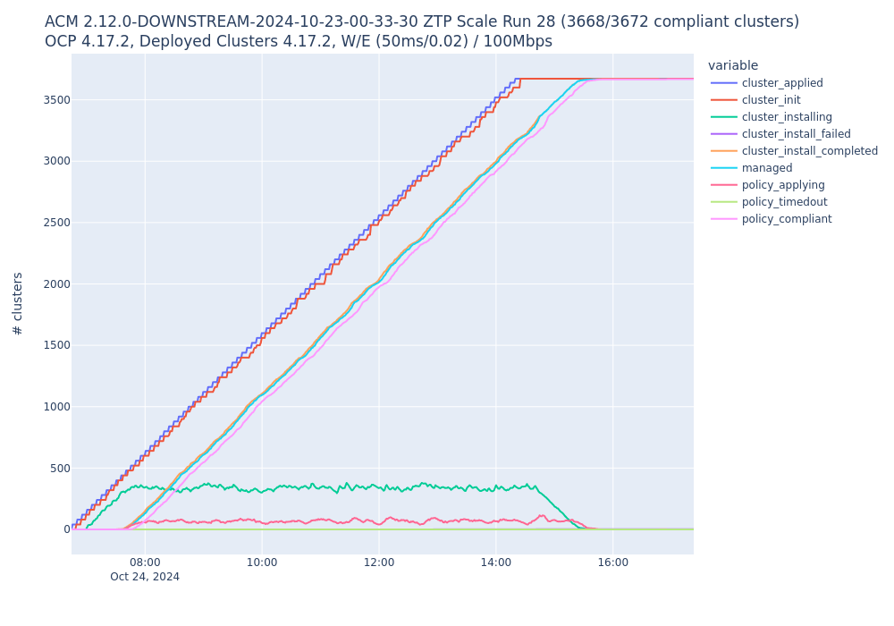Click the '# clusters' y-axis title
The height and width of the screenshot is (626, 894).
(x=18, y=304)
